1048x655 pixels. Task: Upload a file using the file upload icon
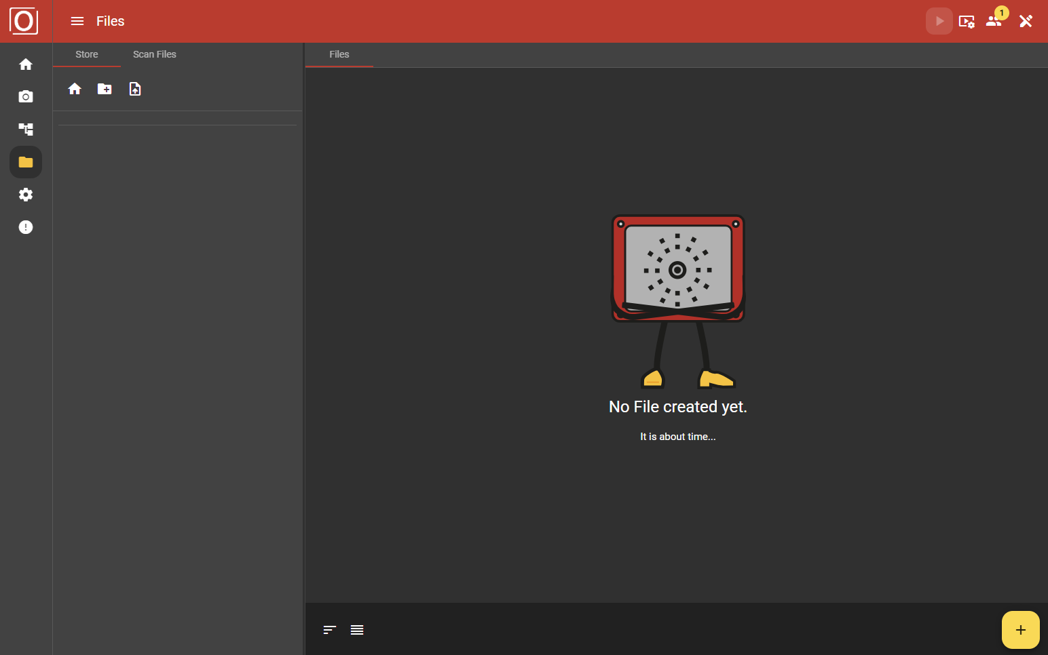[x=134, y=88]
